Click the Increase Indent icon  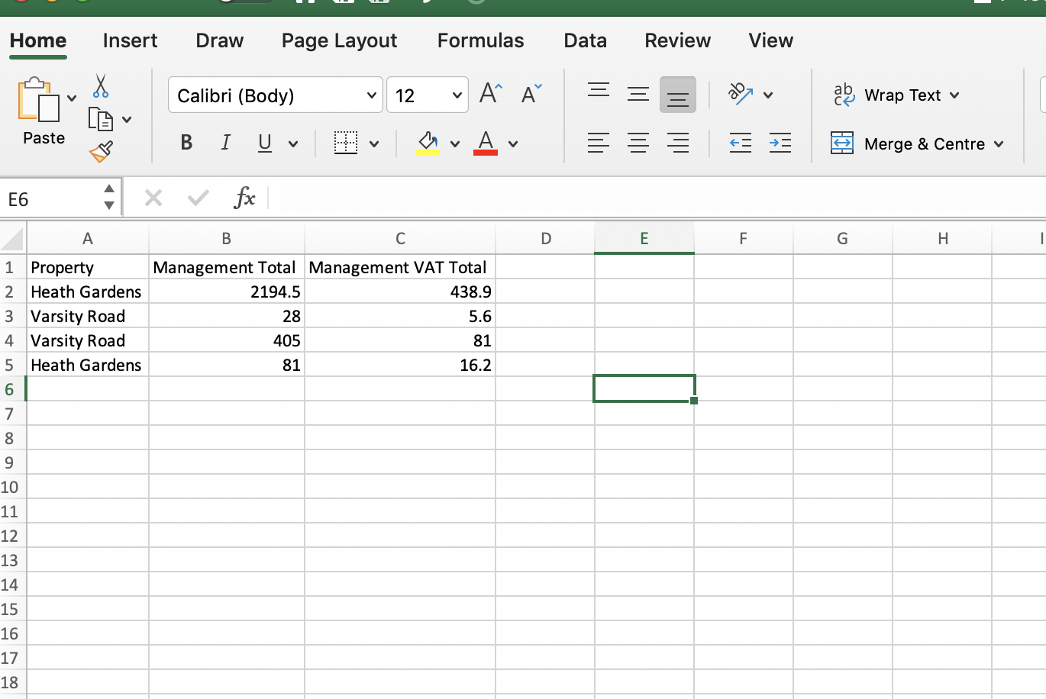tap(780, 143)
